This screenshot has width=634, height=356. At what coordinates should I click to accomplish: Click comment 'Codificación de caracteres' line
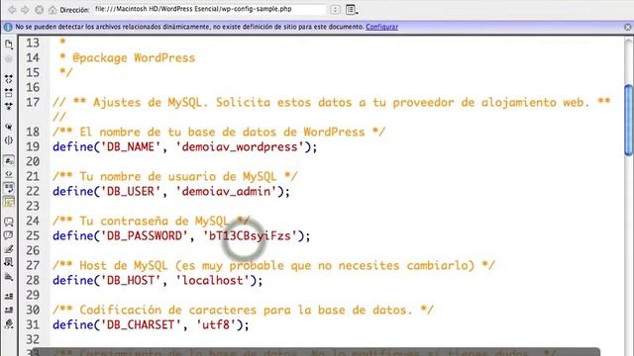coord(243,310)
